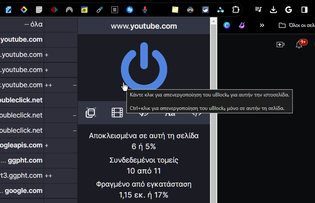The width and height of the screenshot is (315, 203).
Task: Open the yellow sticky note extension
Action: (x=175, y=10)
